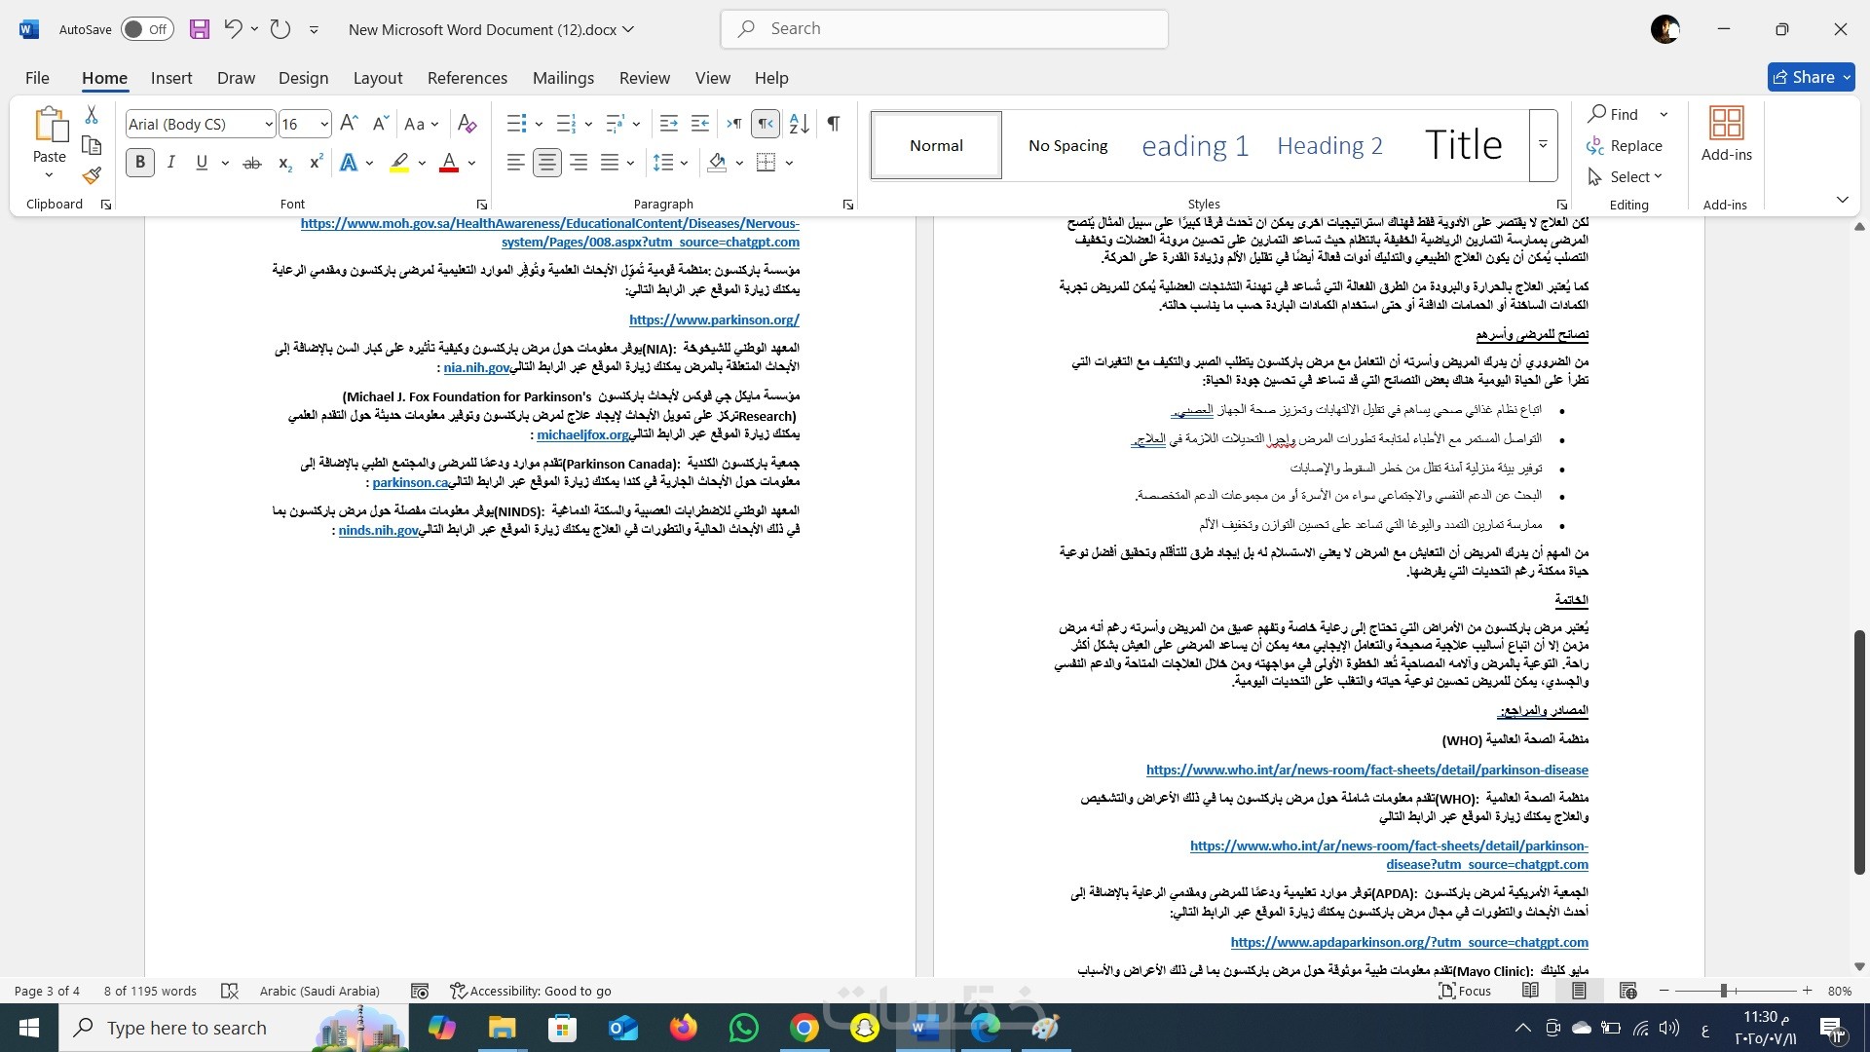Click the Sort paragraphs icon
Viewport: 1870px width, 1052px height.
tap(799, 124)
